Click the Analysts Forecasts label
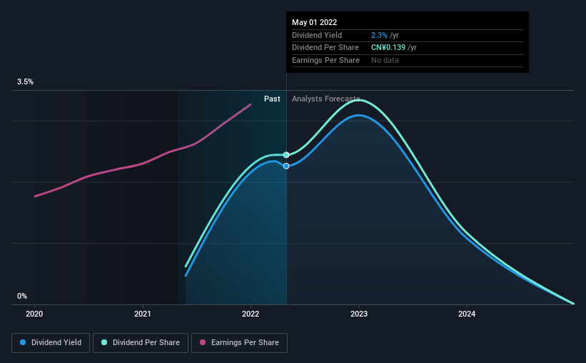The image size is (586, 363). click(x=326, y=99)
